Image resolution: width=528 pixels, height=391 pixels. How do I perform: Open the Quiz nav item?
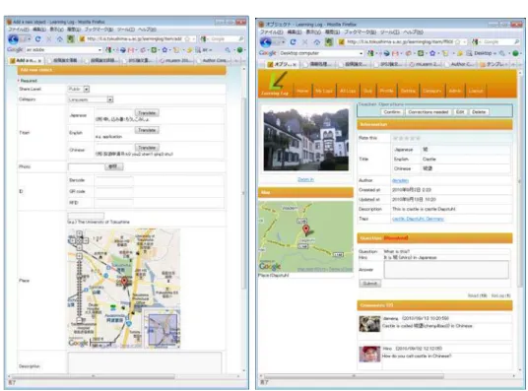[368, 91]
